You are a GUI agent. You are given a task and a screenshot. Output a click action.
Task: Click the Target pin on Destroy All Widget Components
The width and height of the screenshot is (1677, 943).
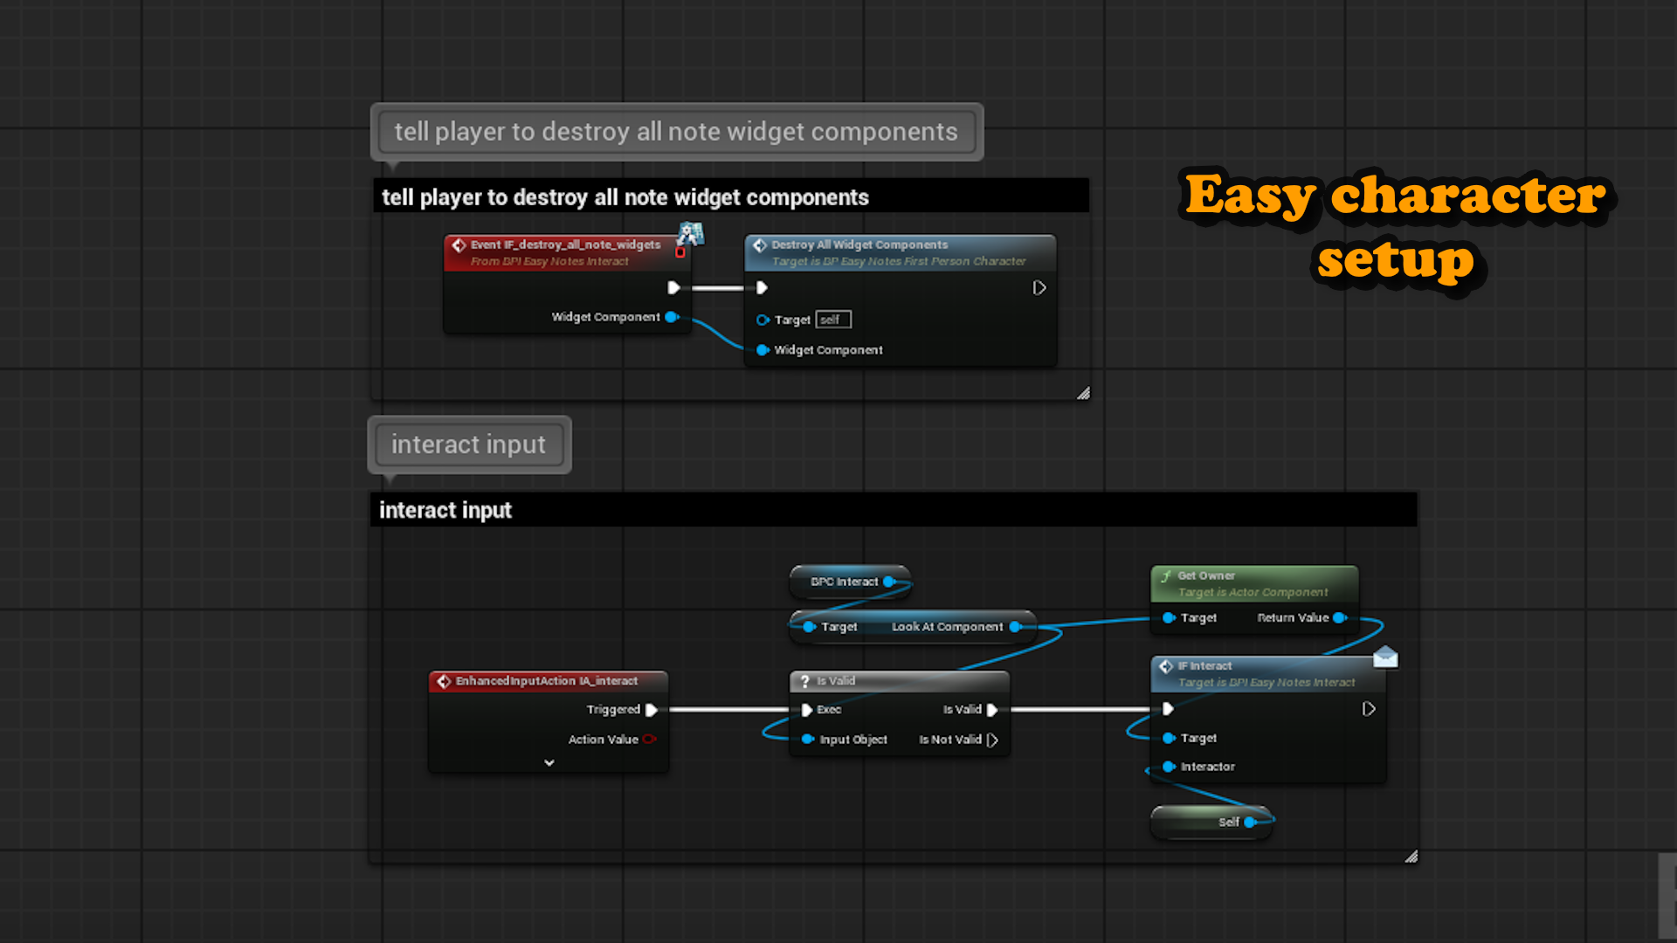[x=763, y=320]
